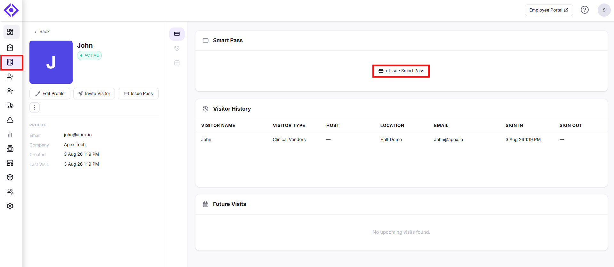Click the Clinical Vendors table cell

289,140
